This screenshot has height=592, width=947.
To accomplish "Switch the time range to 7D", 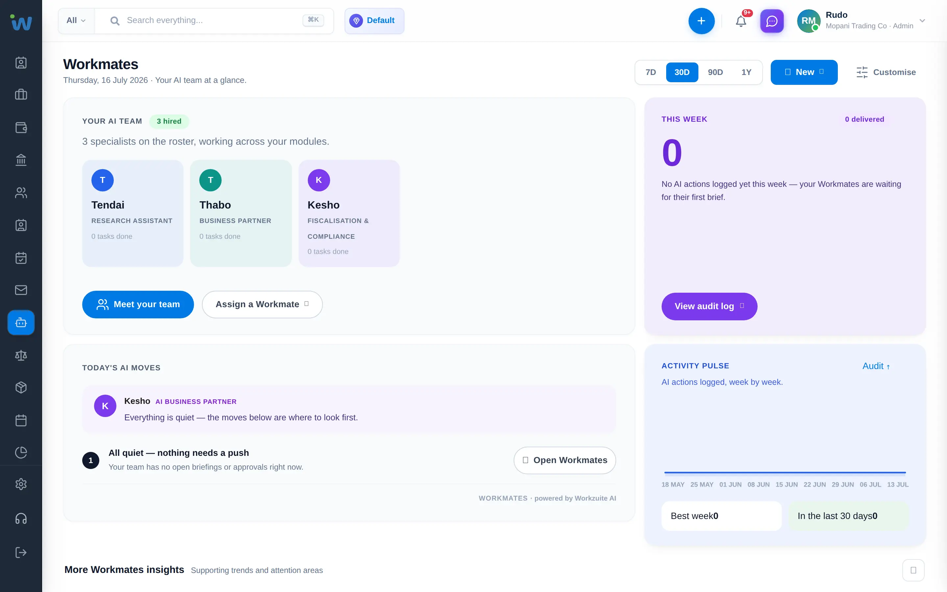I will (650, 72).
